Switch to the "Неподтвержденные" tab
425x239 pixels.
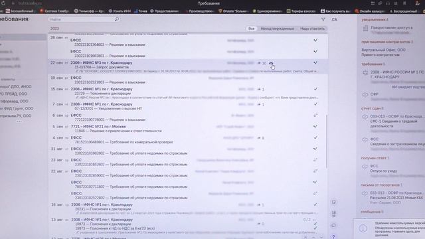point(277,29)
